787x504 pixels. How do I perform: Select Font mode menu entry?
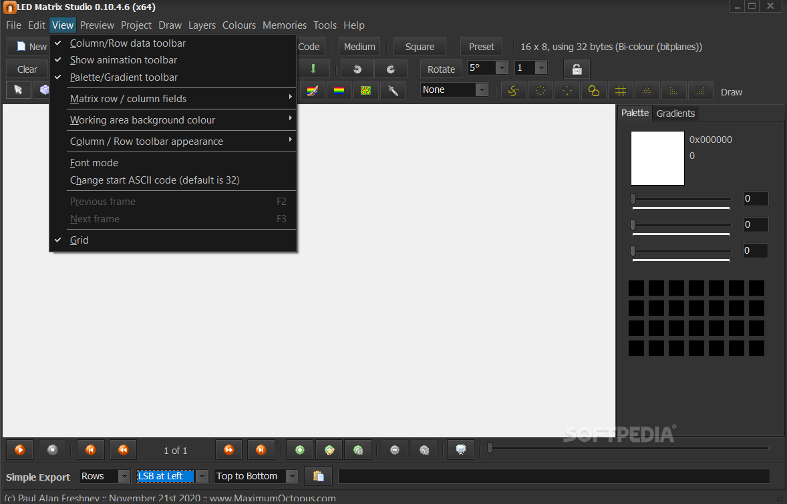(x=172, y=163)
